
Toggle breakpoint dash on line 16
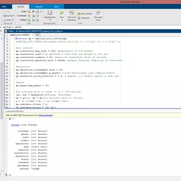coord(10,86)
